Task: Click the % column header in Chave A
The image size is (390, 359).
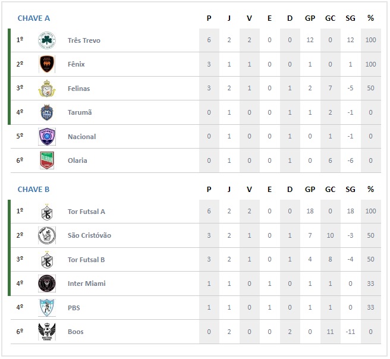Action: click(370, 18)
